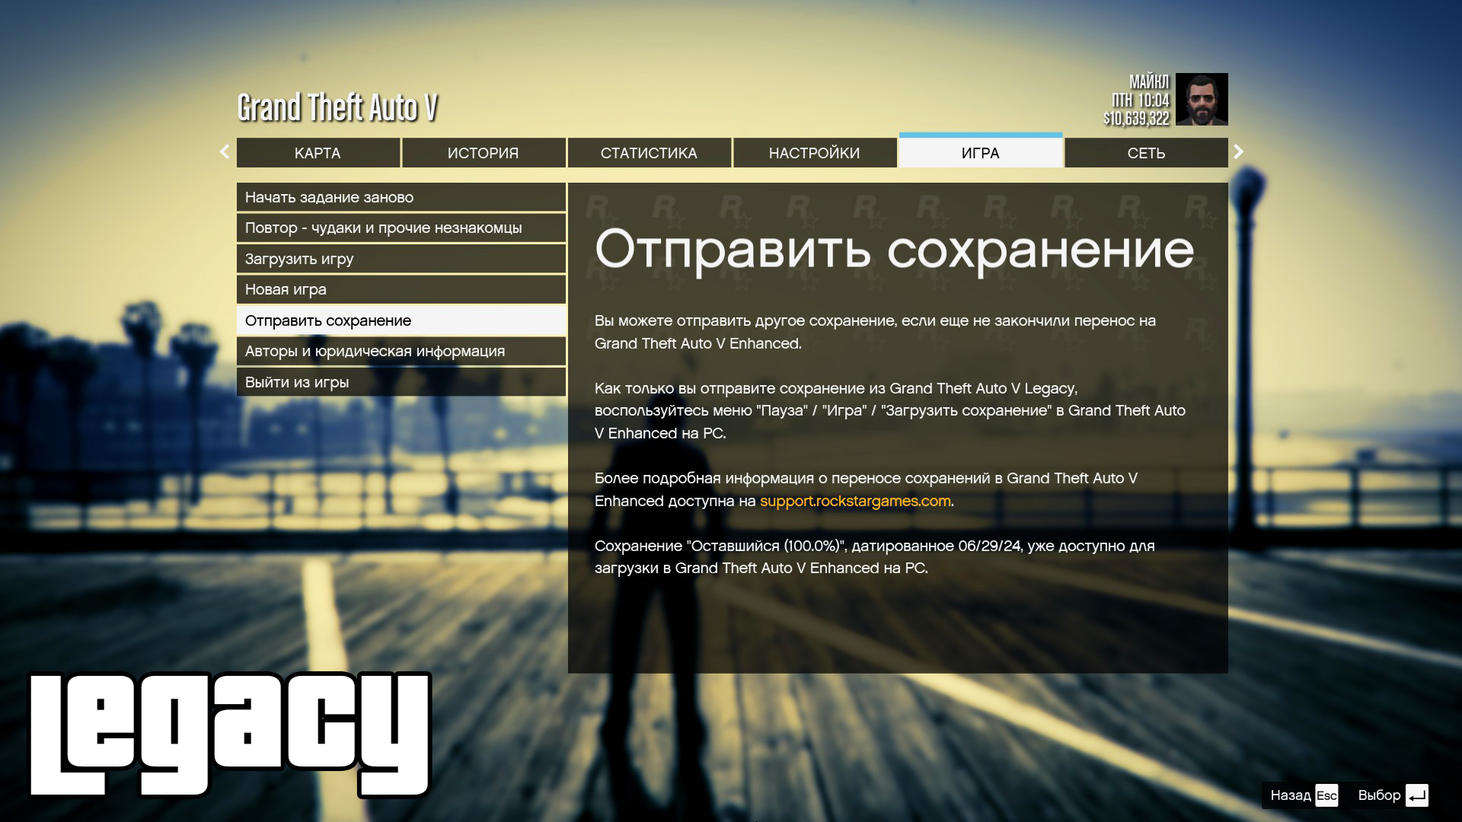Click the paragraph starting with Вы можете отправить
1462x822 pixels.
pos(875,332)
